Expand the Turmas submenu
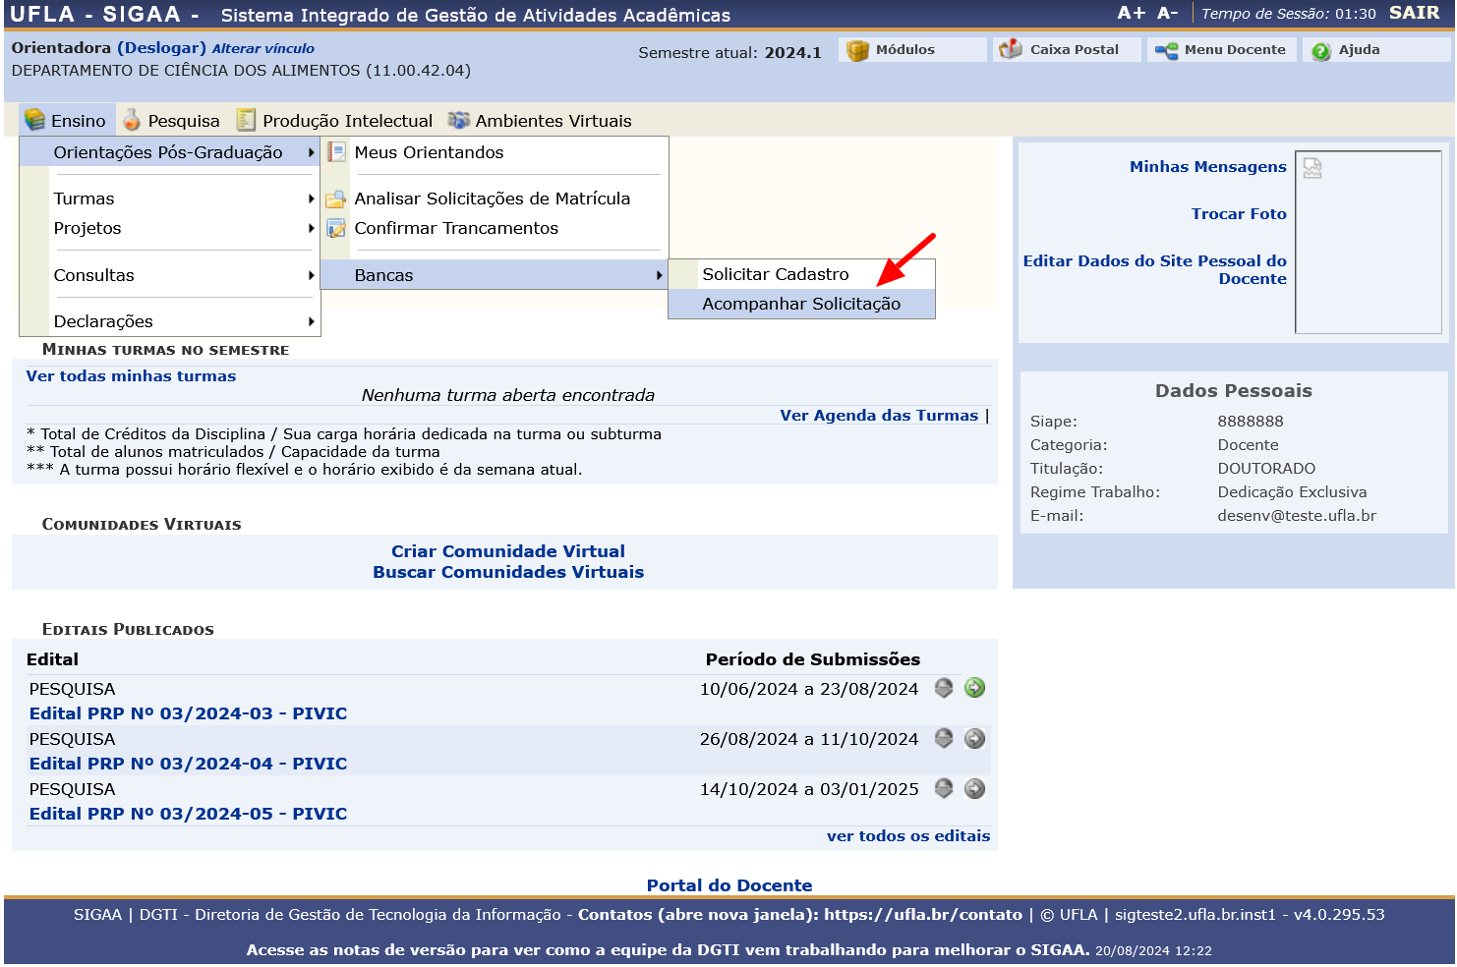1457x967 pixels. pyautogui.click(x=169, y=199)
